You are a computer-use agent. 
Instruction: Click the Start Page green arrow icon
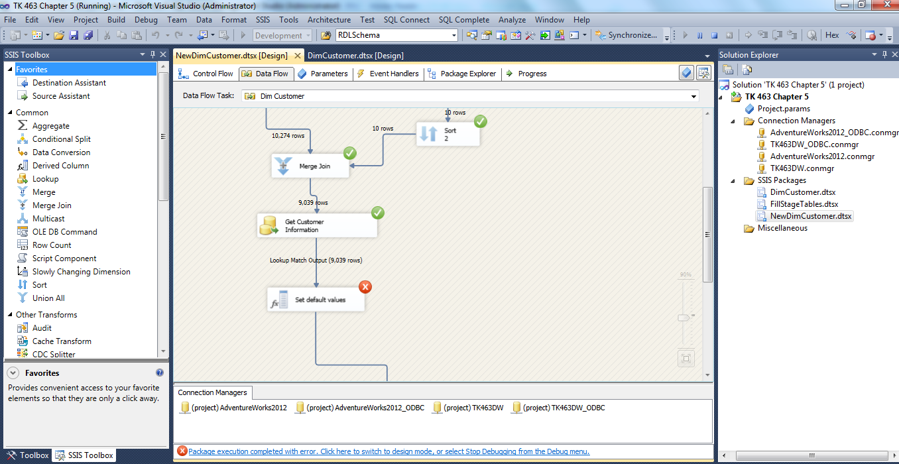(x=544, y=35)
